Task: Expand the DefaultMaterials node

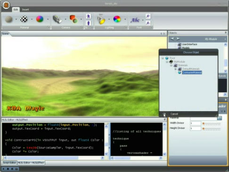Action: click(175, 69)
